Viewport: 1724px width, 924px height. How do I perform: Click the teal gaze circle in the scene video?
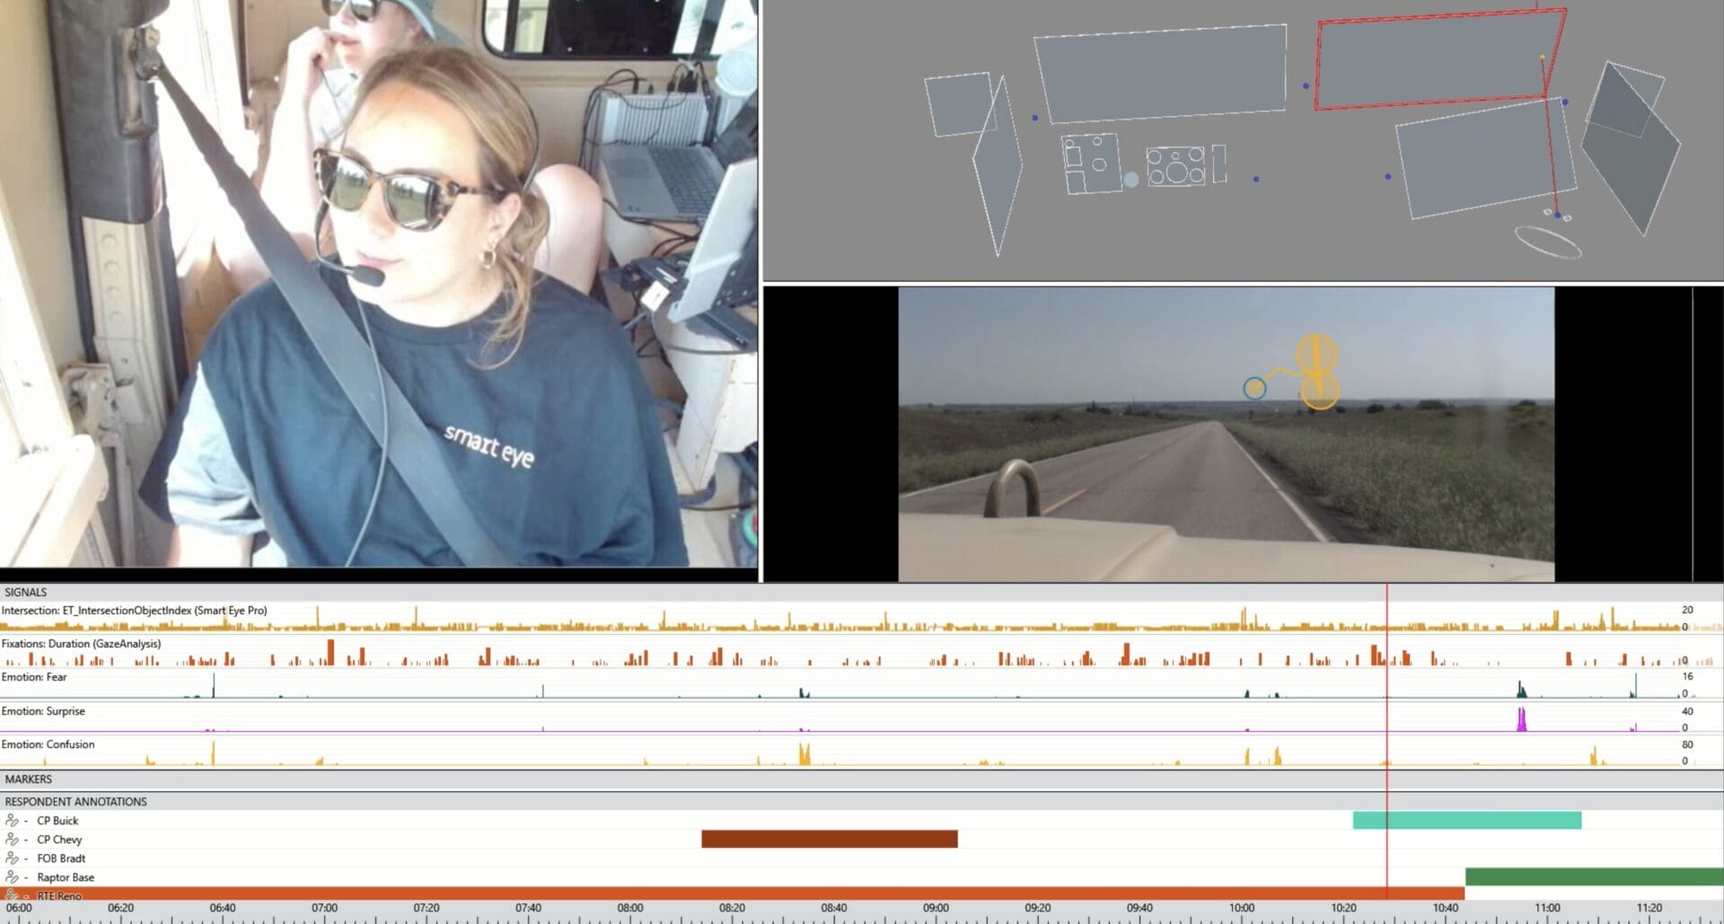pyautogui.click(x=1253, y=388)
